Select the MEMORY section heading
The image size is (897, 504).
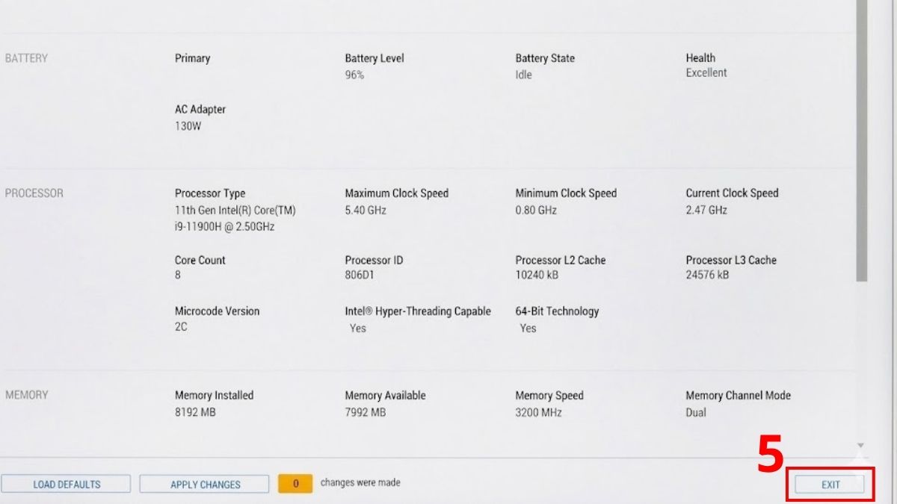tap(27, 395)
